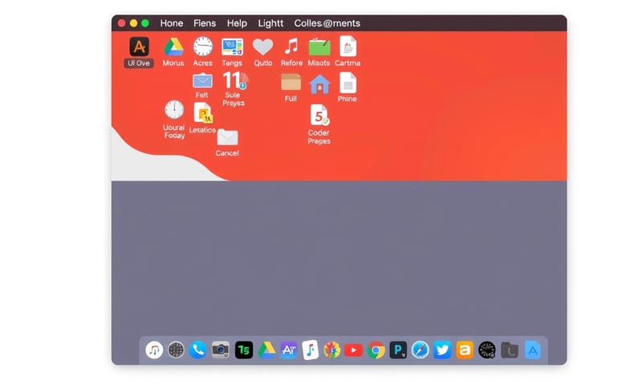Open the Refore music note icon
642x385 pixels.
tap(291, 47)
